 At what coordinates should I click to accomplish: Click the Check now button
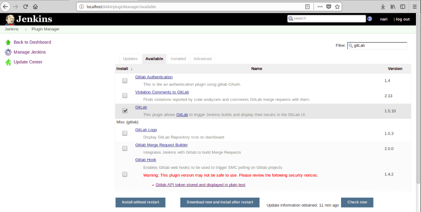(x=357, y=202)
